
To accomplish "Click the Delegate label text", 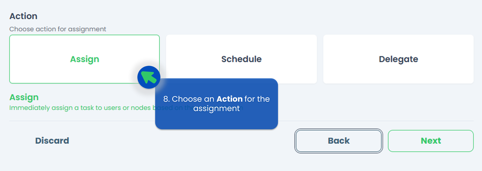I will click(x=398, y=59).
